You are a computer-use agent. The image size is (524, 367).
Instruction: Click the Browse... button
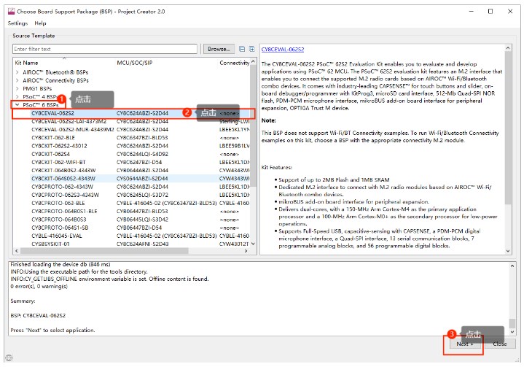point(219,49)
